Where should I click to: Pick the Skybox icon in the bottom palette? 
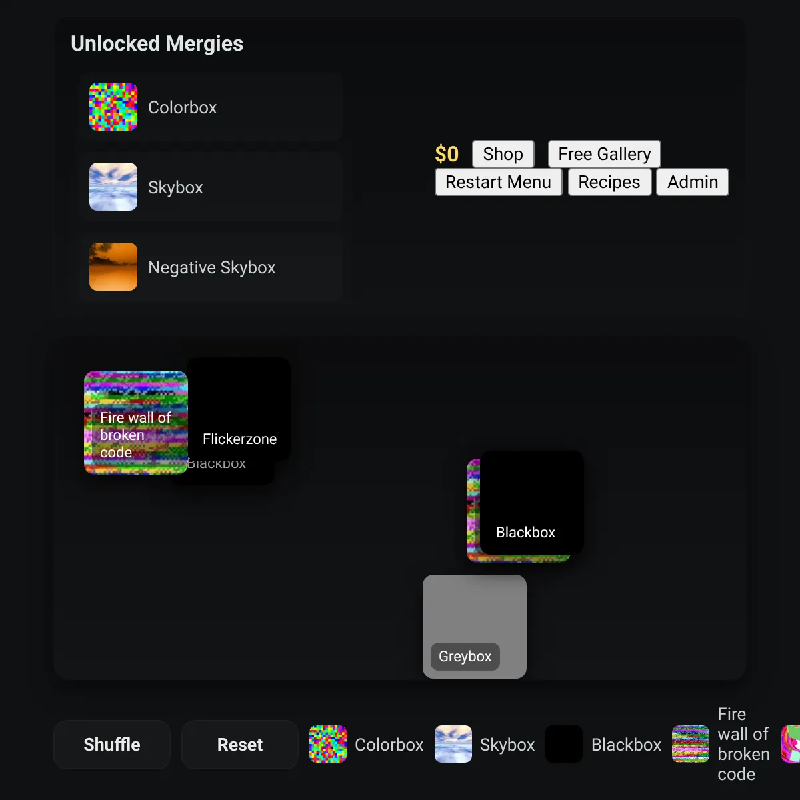(x=453, y=744)
